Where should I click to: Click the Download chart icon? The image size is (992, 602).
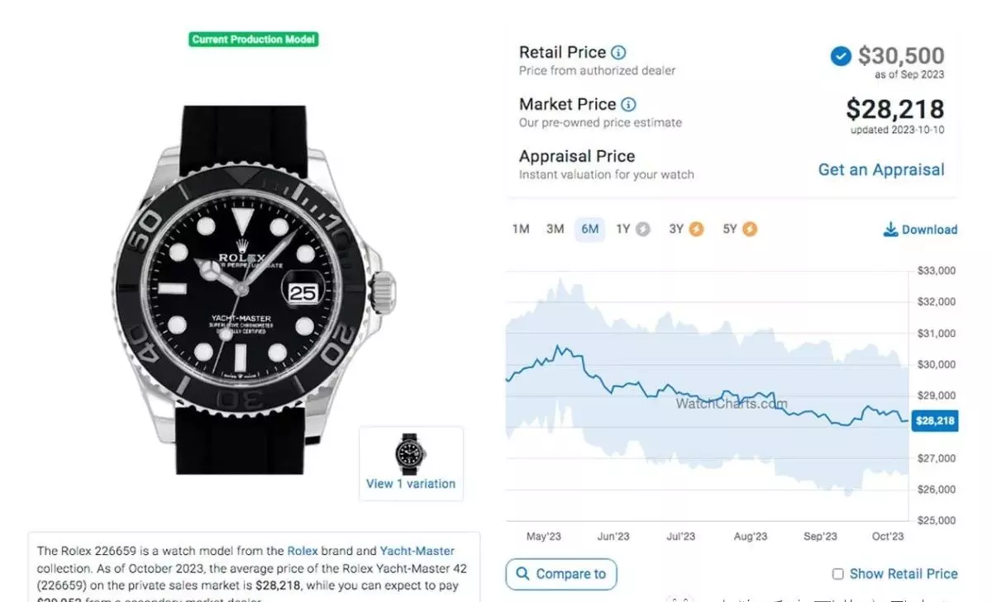coord(890,230)
